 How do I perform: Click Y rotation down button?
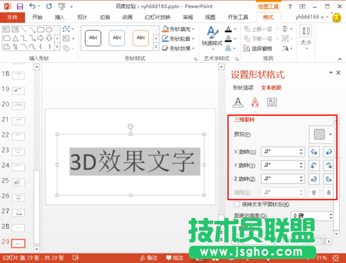coord(329,165)
